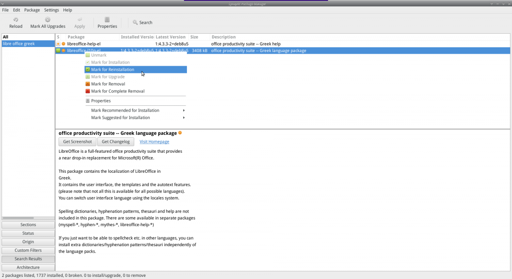Screen dimensions: 512x279
Task: Choose Mark for Reinstallation in the context menu
Action: point(136,70)
